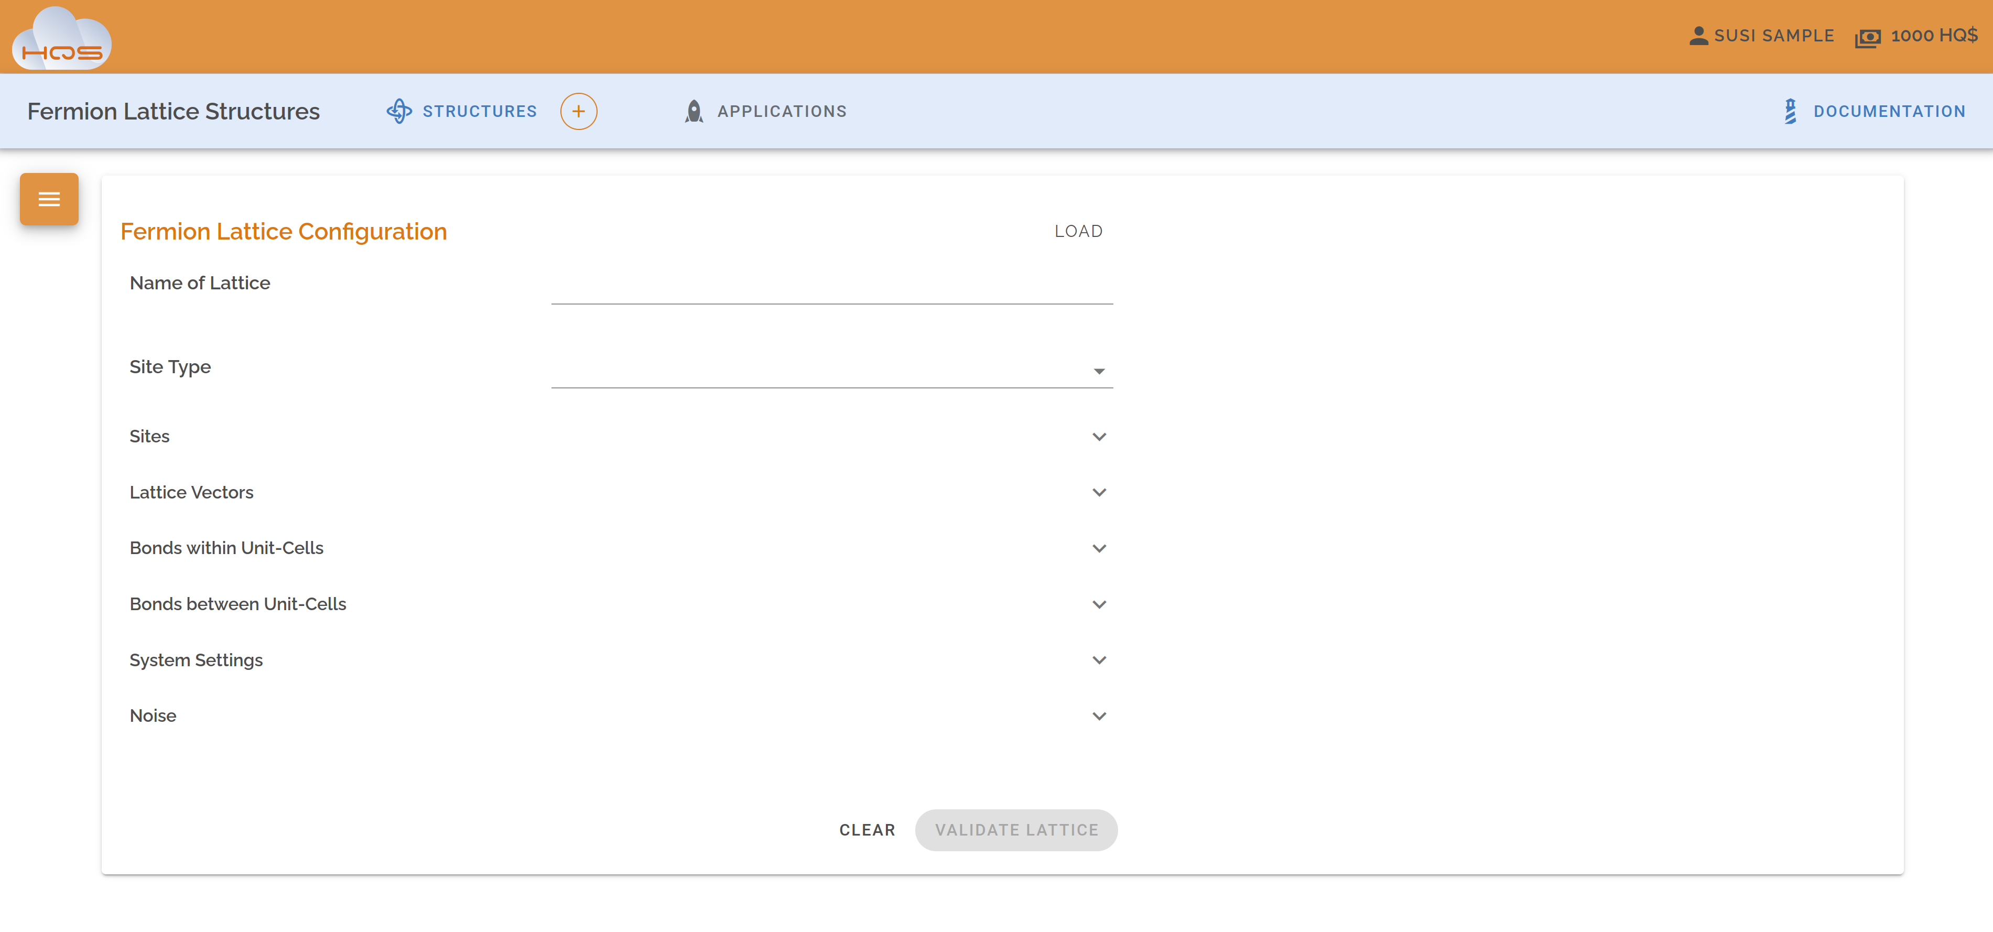Switch to the Applications menu
Image resolution: width=1993 pixels, height=932 pixels.
782,111
